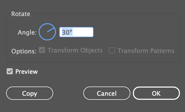Screen dimensions: 185x112
Task: Click the "Options:" label
Action: [x=24, y=51]
